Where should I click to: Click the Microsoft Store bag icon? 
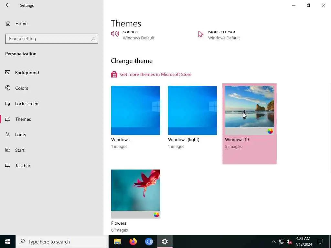click(114, 74)
